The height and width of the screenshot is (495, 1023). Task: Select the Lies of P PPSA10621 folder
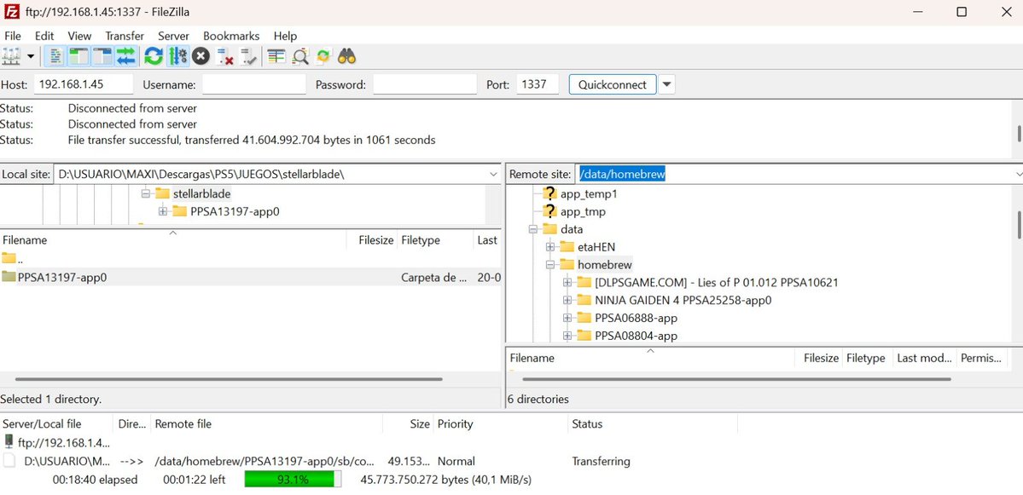[x=716, y=283]
